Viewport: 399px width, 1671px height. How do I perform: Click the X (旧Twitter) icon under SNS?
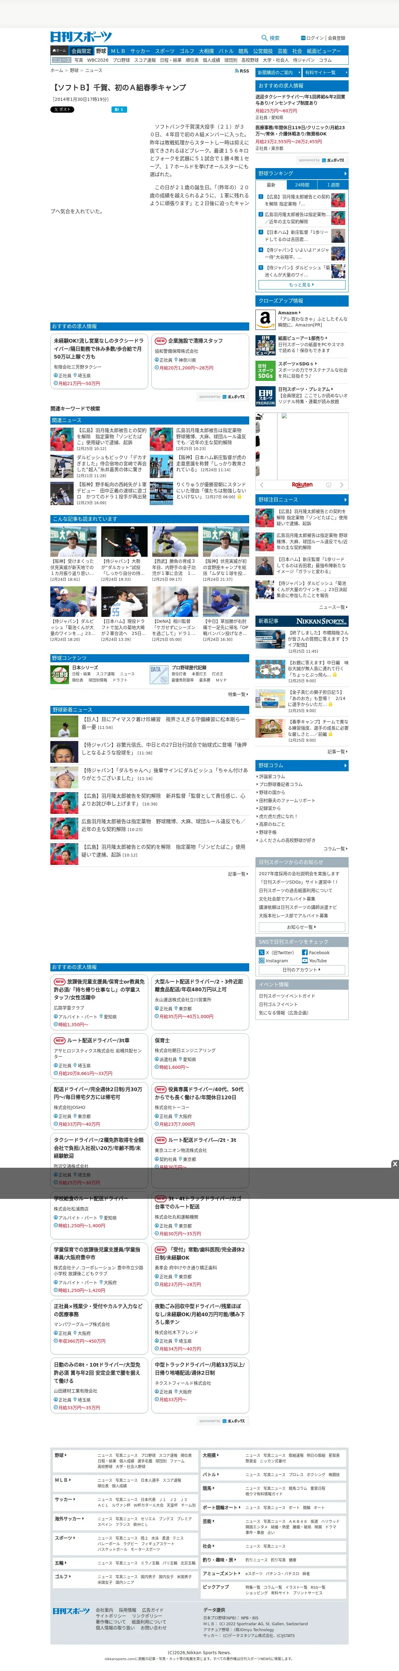click(x=262, y=953)
